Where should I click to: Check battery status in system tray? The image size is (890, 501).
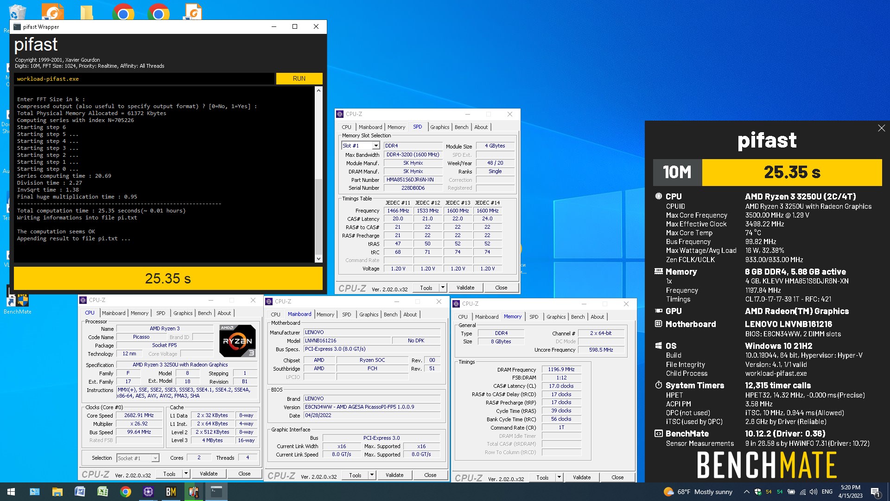[791, 492]
